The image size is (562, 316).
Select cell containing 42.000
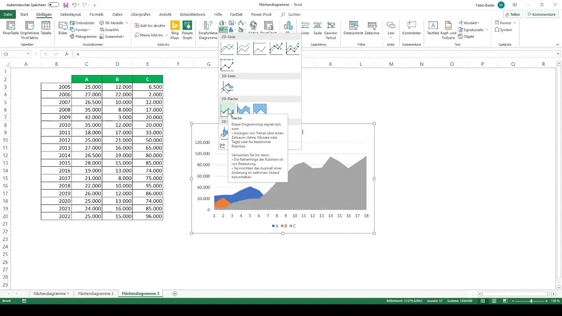[x=87, y=117]
